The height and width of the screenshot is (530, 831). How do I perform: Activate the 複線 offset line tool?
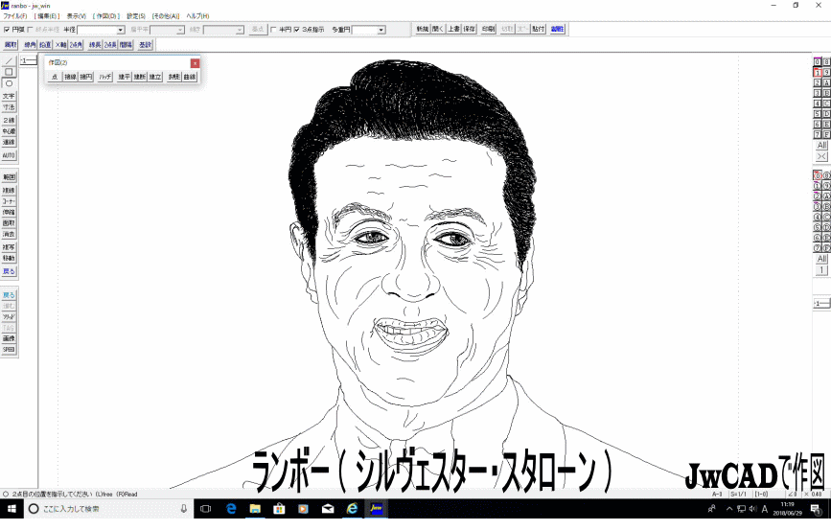[9, 191]
